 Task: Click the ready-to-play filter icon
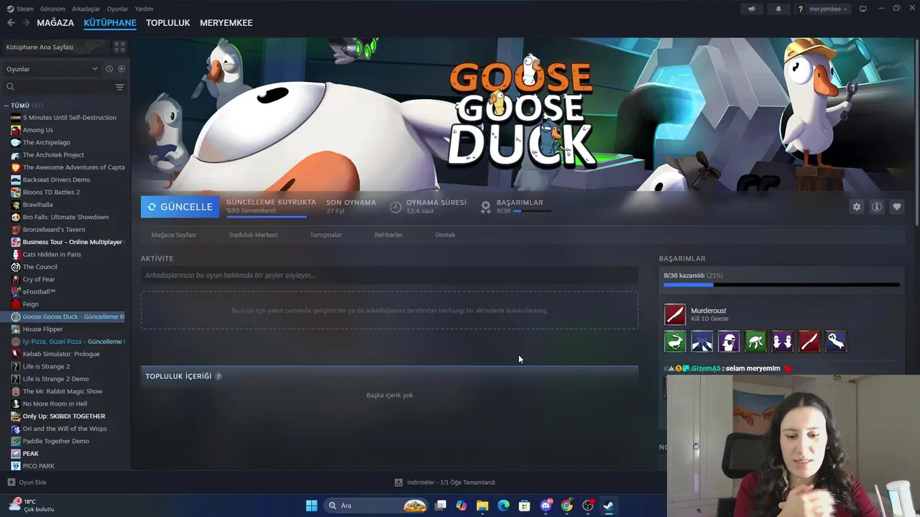(x=121, y=69)
